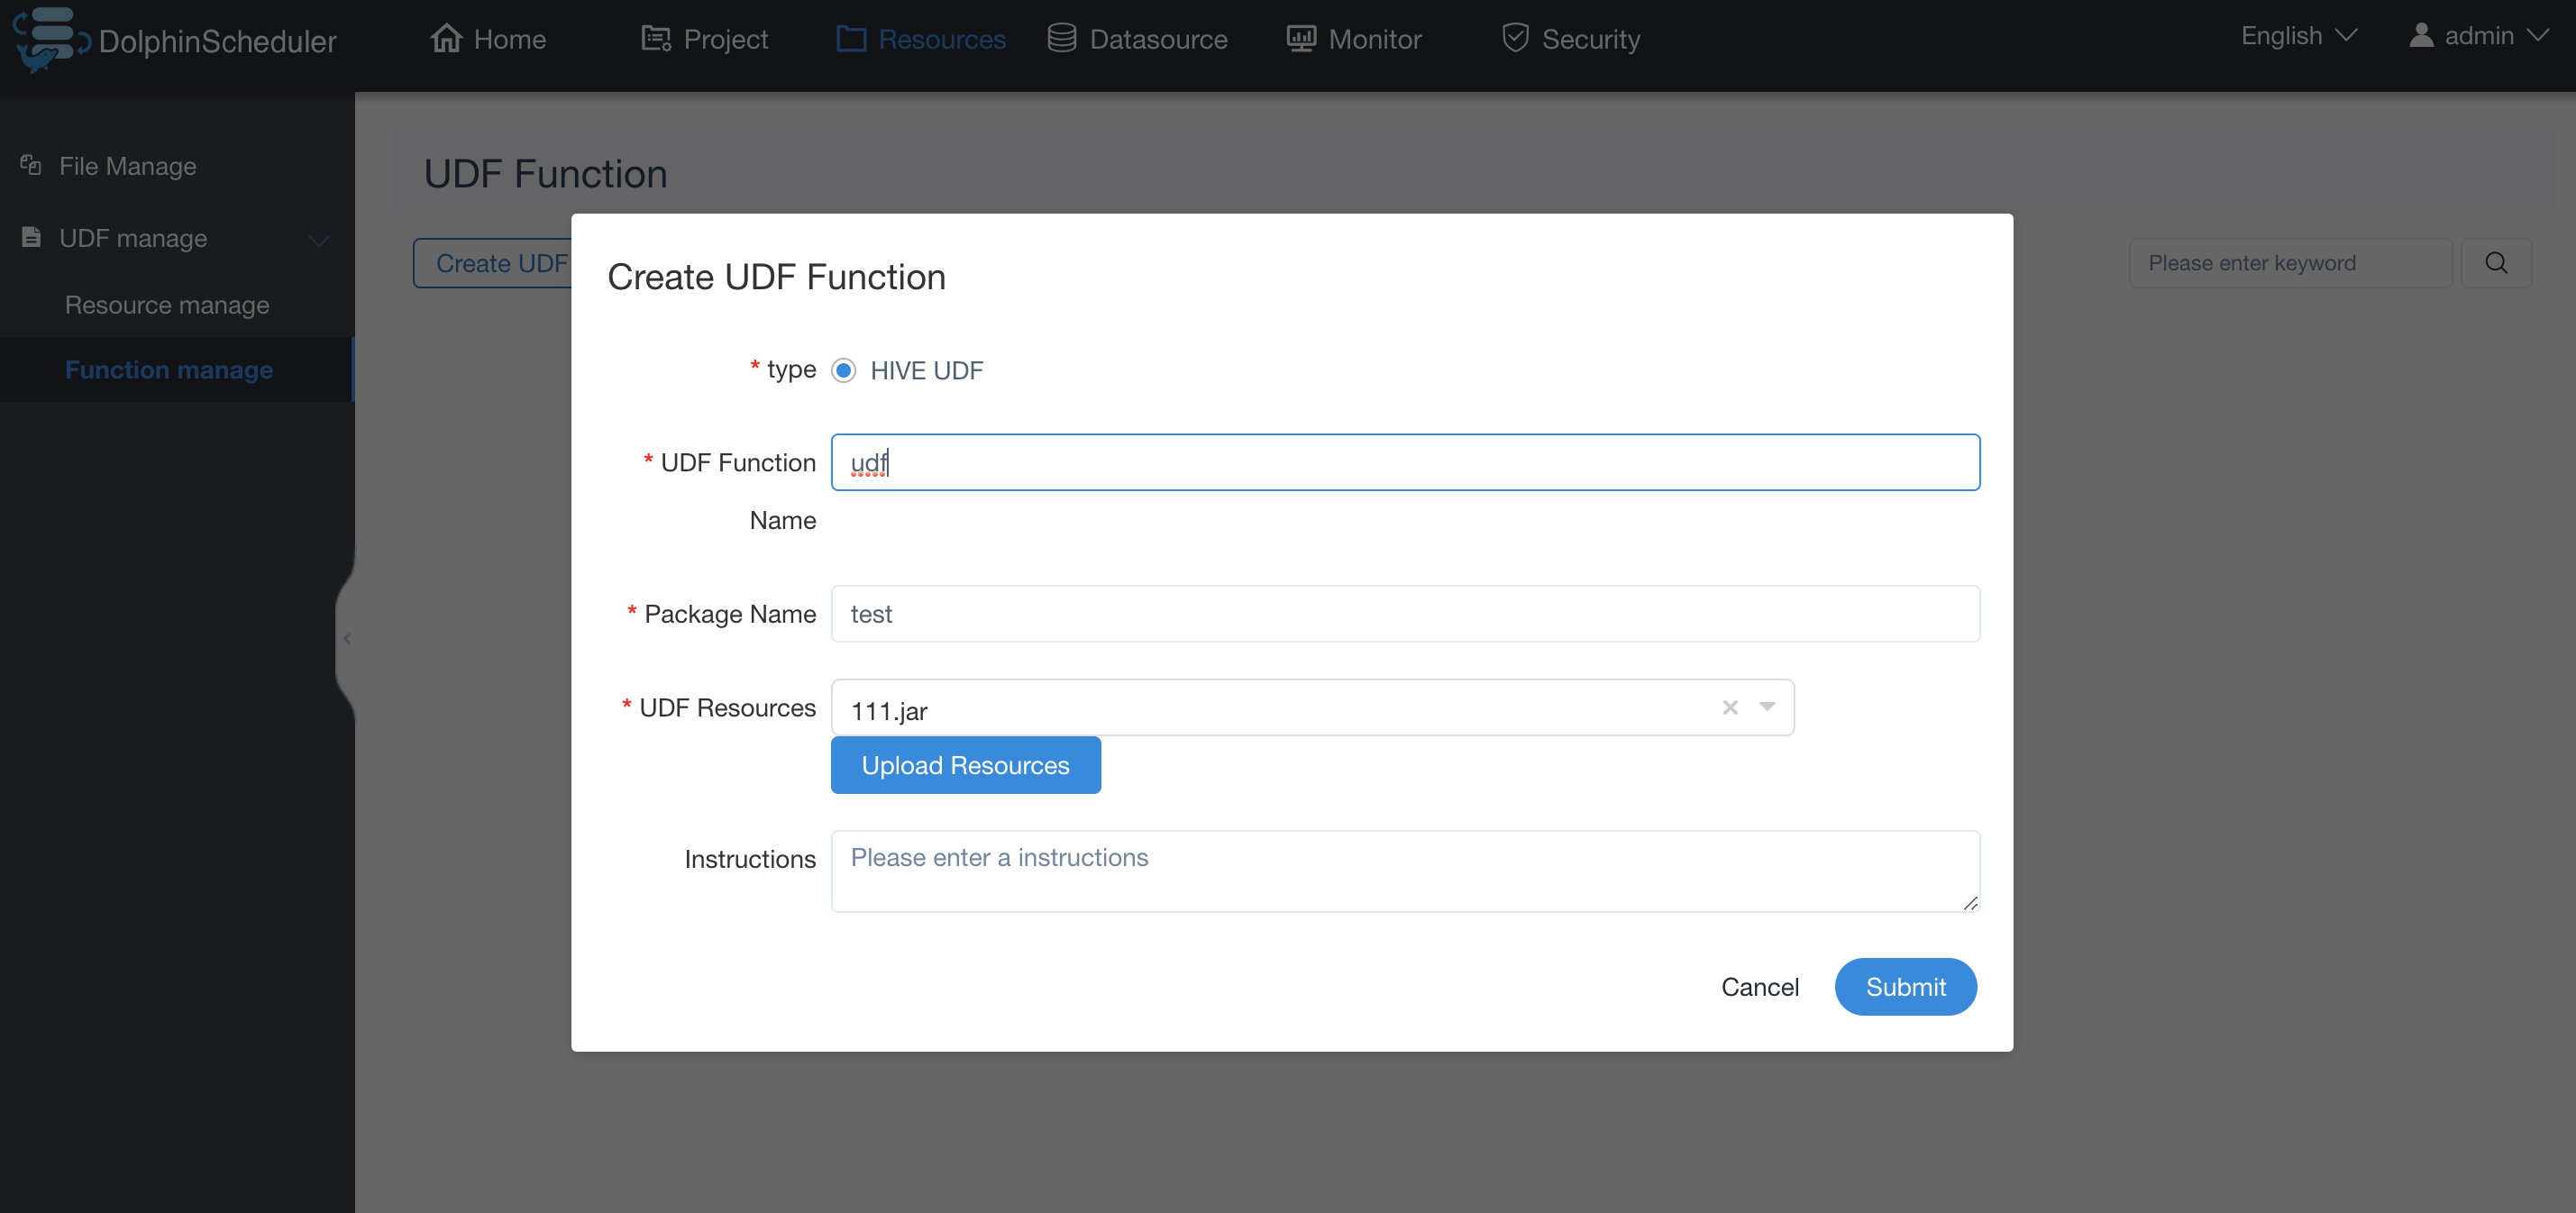This screenshot has width=2576, height=1213.
Task: Click the Monitor screen icon
Action: 1300,38
